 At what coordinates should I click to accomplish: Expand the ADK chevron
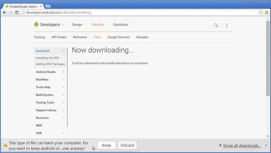63,133
